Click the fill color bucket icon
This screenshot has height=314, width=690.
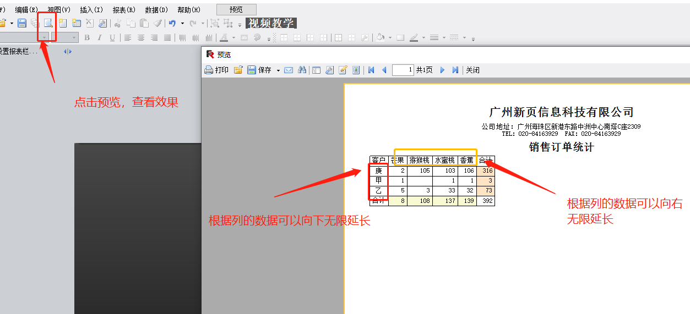(381, 37)
